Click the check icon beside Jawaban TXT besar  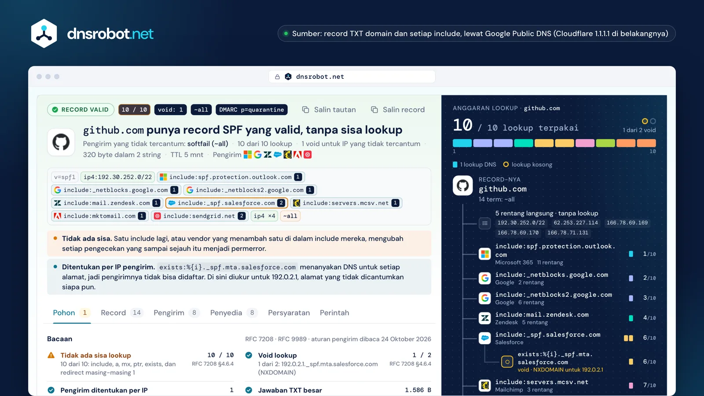point(249,390)
